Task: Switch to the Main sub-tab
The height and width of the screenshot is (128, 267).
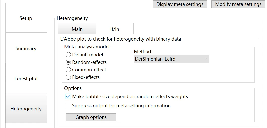Action: pos(77,29)
